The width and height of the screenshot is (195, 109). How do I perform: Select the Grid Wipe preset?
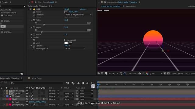(x=8, y=15)
